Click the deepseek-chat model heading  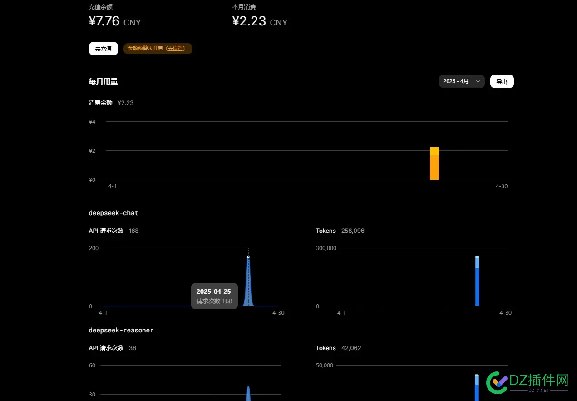pyautogui.click(x=113, y=213)
